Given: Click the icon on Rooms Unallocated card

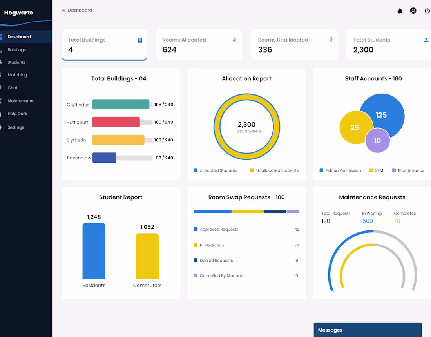Looking at the screenshot, I should pyautogui.click(x=331, y=40).
